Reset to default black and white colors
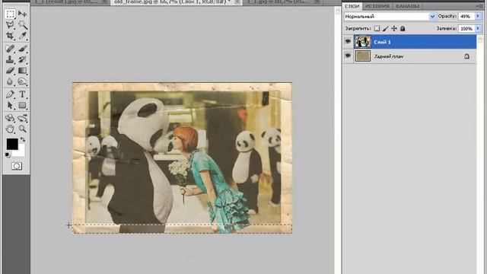The width and height of the screenshot is (487, 274). point(8,155)
